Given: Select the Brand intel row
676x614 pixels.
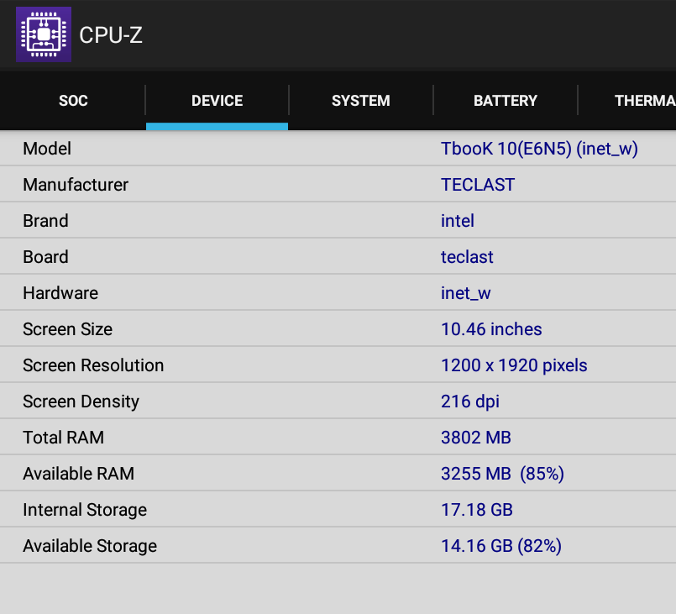Looking at the screenshot, I should (x=338, y=220).
